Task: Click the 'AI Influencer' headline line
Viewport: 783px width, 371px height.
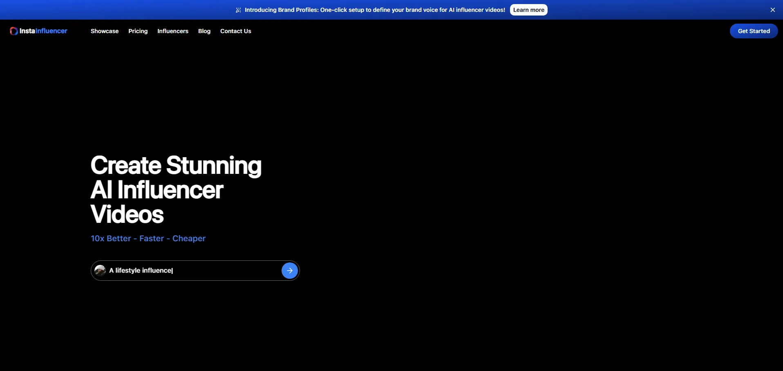Action: coord(157,190)
